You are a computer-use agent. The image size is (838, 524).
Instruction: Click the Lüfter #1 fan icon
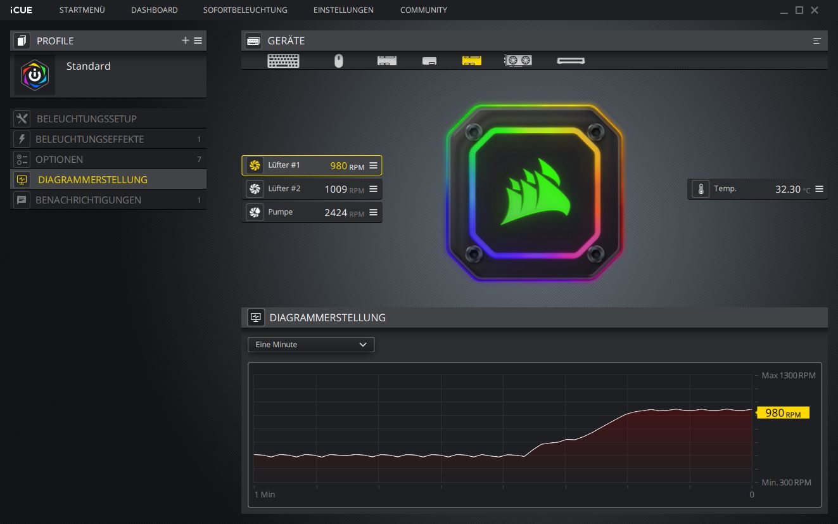pyautogui.click(x=255, y=166)
